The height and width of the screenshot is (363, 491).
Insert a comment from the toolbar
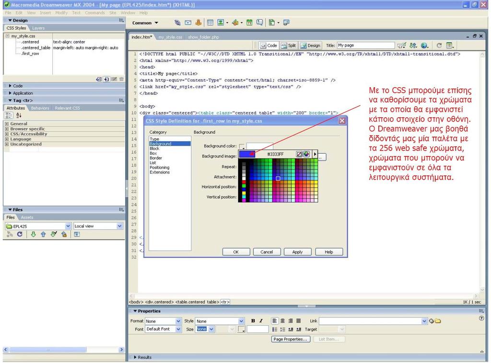pos(259,23)
